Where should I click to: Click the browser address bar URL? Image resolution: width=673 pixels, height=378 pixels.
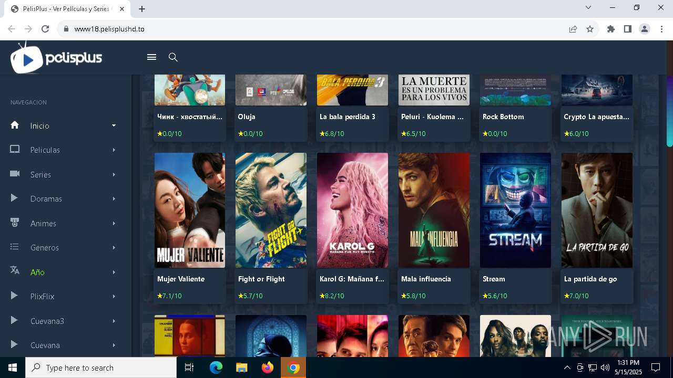109,29
